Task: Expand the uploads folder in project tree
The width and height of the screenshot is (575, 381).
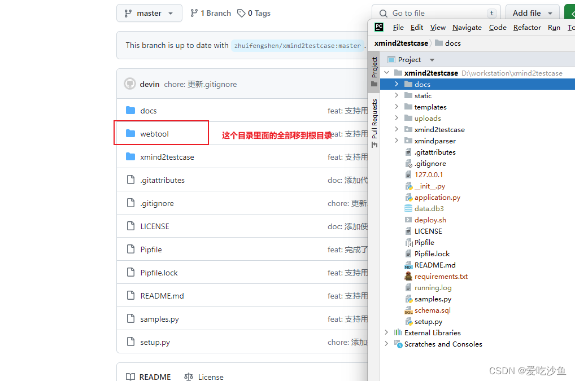Action: point(397,118)
